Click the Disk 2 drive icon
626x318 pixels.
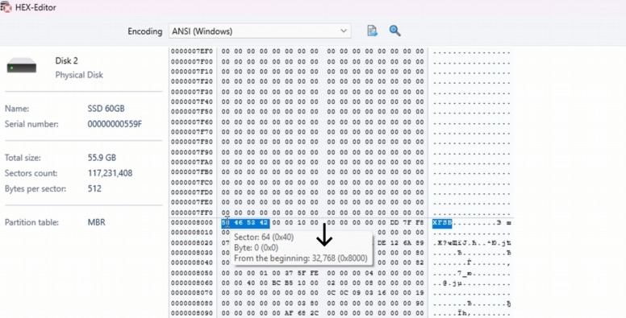pos(22,66)
